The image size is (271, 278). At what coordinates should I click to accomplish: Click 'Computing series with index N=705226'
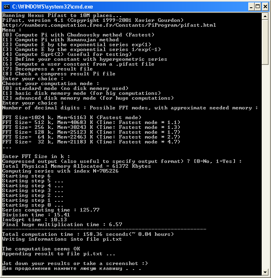[x=60, y=171]
